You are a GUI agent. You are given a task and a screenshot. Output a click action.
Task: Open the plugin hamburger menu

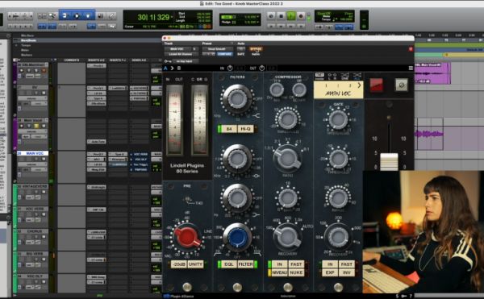click(411, 69)
